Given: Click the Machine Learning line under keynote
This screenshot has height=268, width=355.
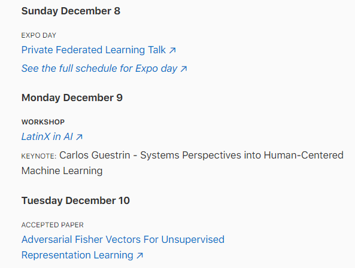Looking at the screenshot, I should (x=62, y=171).
